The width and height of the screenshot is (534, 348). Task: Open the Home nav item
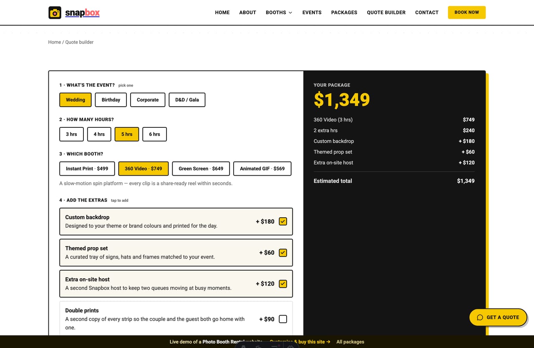[x=222, y=12]
